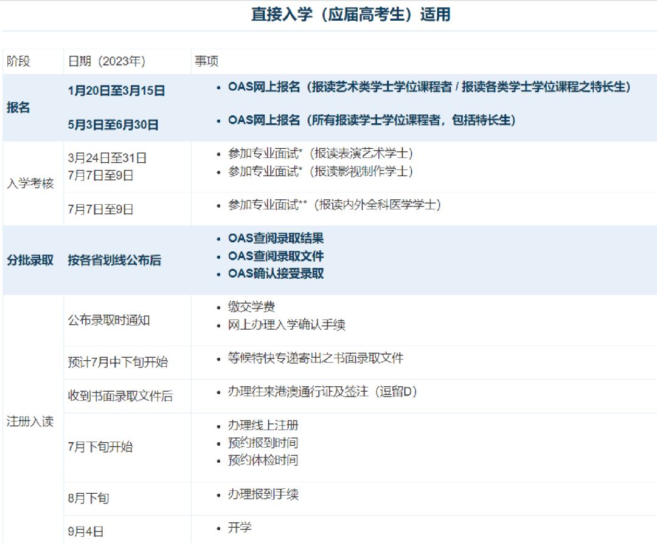This screenshot has height=543, width=657.
Task: Open the OAS确认接受录取 item
Action: [276, 273]
